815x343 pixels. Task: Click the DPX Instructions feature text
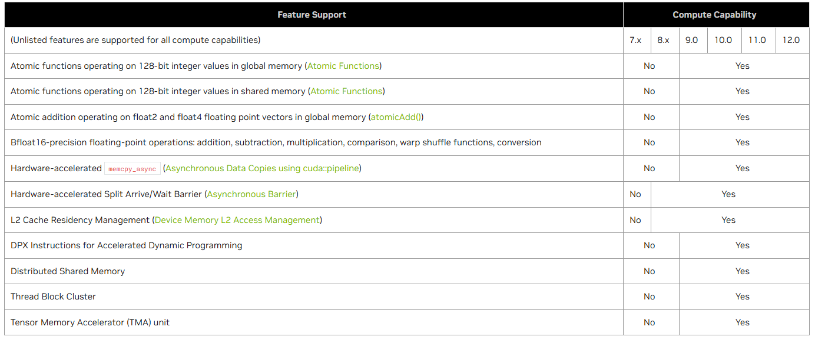pyautogui.click(x=126, y=245)
